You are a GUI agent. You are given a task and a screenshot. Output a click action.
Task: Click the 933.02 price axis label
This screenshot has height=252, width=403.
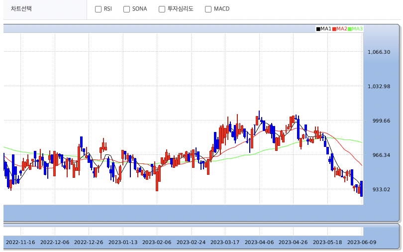382,190
